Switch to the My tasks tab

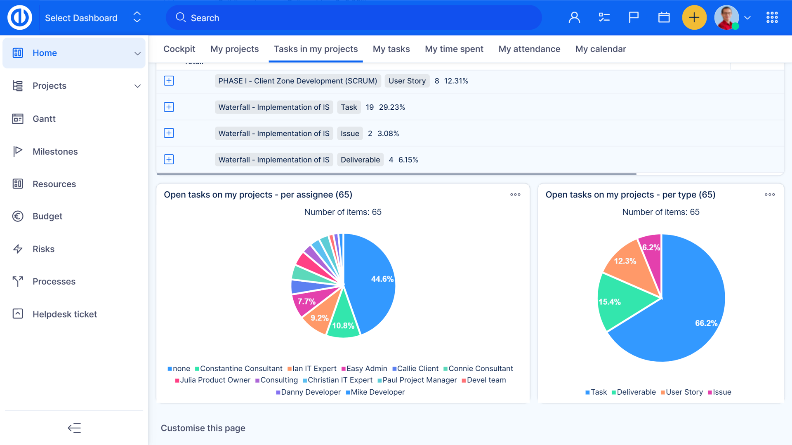point(391,49)
